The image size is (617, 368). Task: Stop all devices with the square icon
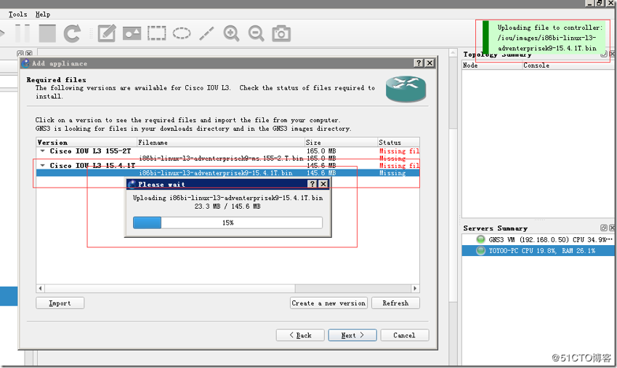pyautogui.click(x=47, y=33)
